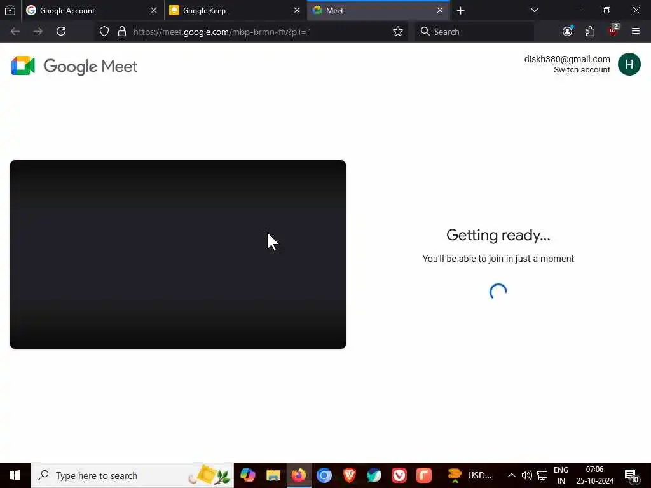Screen dimensions: 651x488
Task: Show hidden system tray icons
Action: click(x=512, y=475)
